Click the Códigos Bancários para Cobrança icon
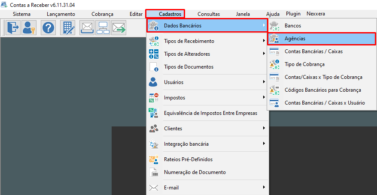The image size is (377, 195). pos(274,90)
